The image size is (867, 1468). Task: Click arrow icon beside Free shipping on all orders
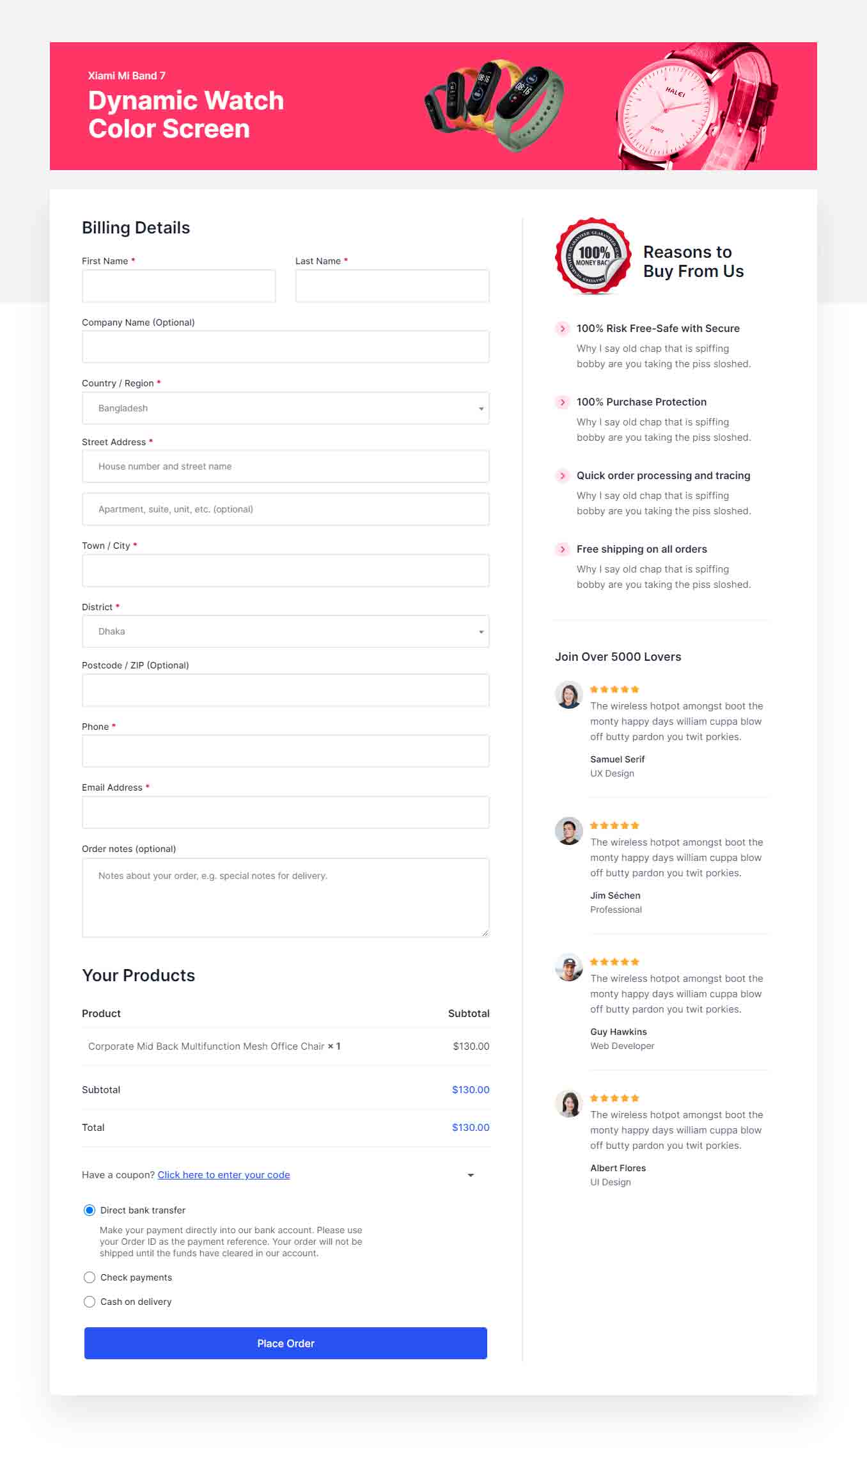[562, 549]
